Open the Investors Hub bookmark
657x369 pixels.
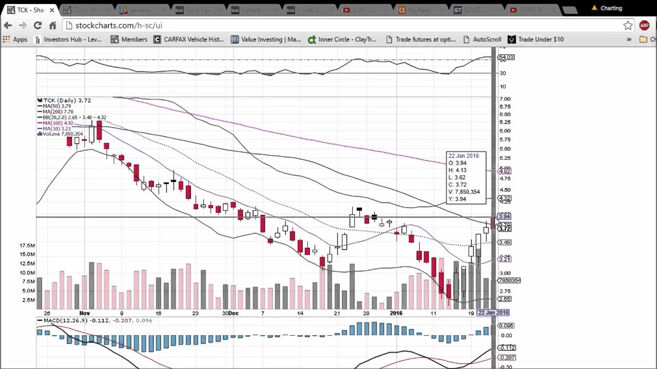[x=68, y=39]
